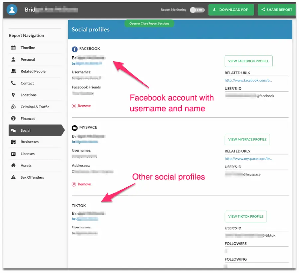The image size is (299, 273).
Task: Select the Finances dollar icon
Action: pyautogui.click(x=13, y=118)
